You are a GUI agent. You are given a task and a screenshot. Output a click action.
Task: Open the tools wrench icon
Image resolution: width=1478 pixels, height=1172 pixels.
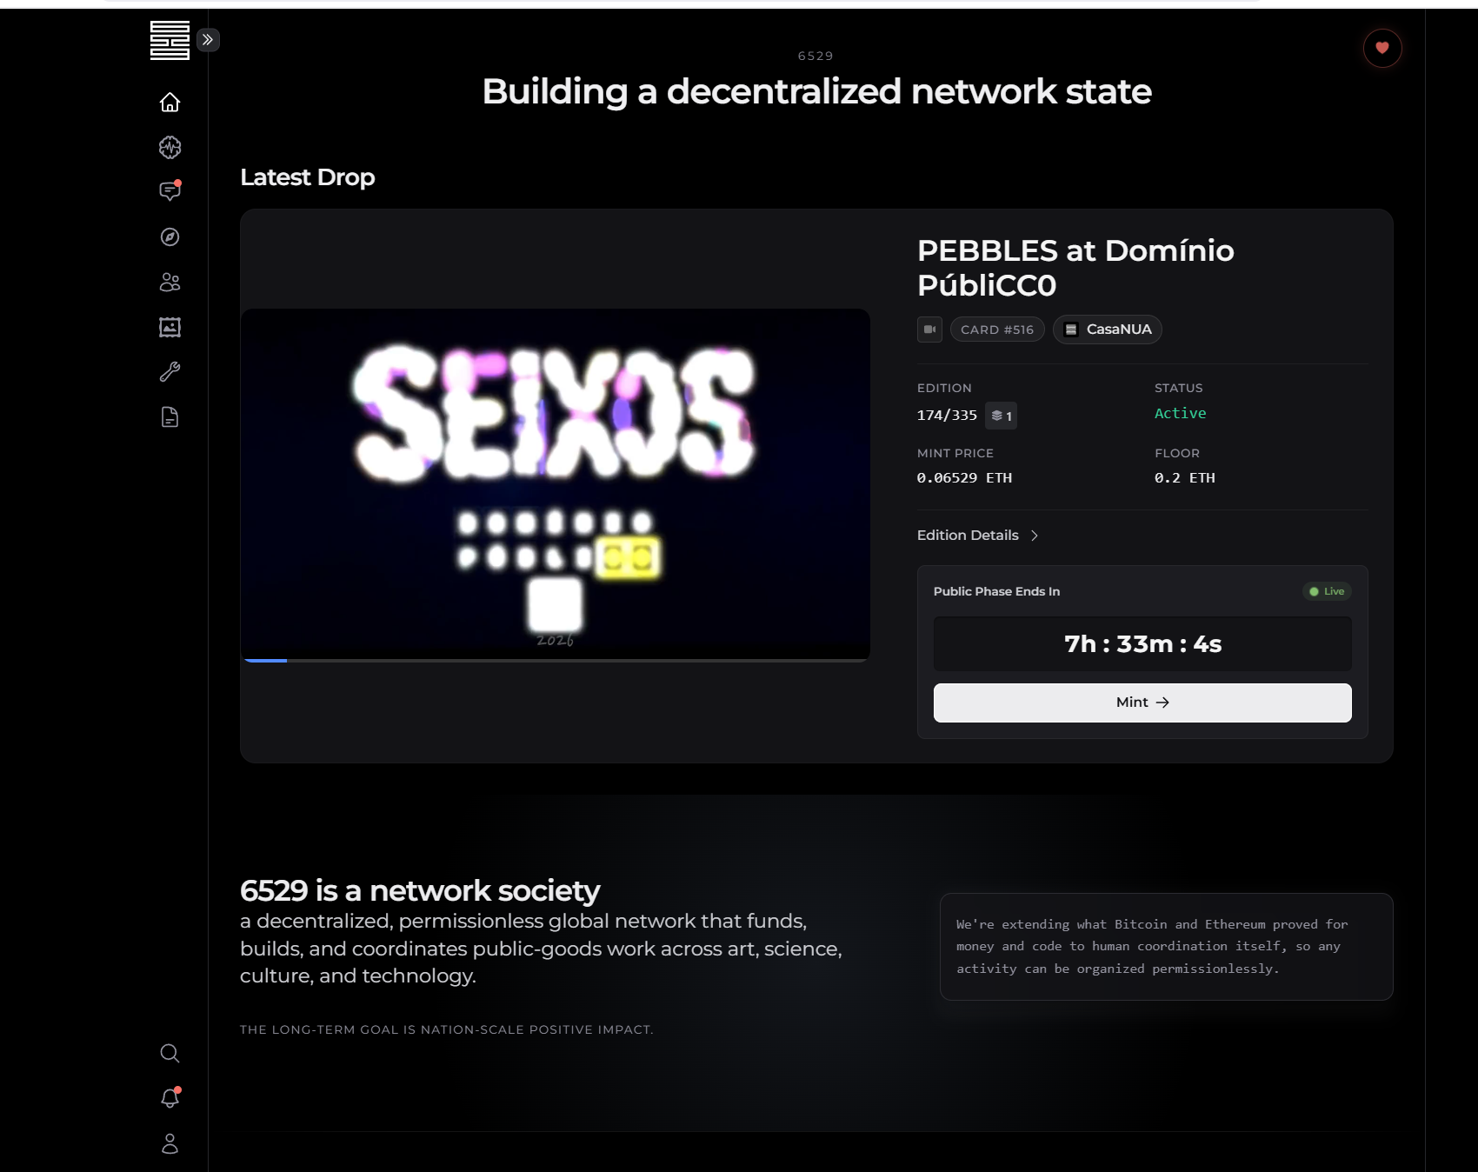click(x=170, y=372)
